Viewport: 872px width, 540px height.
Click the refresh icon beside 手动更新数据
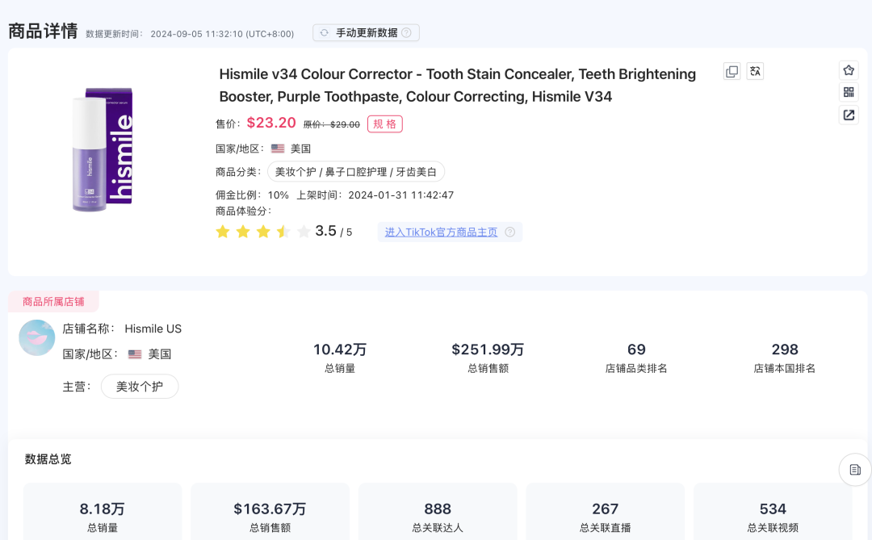[x=325, y=33]
